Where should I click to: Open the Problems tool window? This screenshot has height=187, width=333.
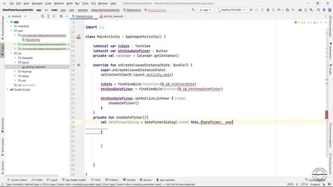point(112,180)
